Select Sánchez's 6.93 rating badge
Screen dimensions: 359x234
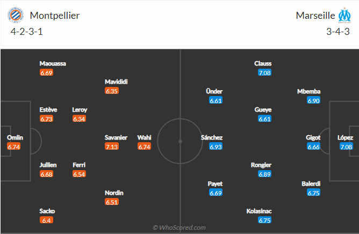[x=216, y=147]
